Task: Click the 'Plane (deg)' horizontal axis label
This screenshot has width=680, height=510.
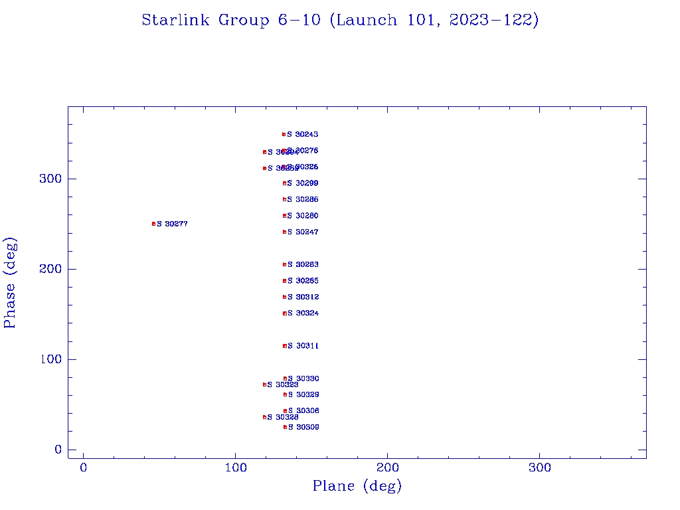Action: 357,486
